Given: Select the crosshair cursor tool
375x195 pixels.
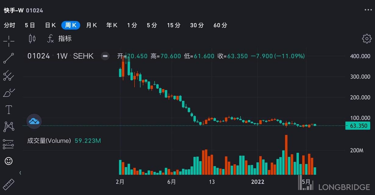Looking at the screenshot, I should point(9,41).
